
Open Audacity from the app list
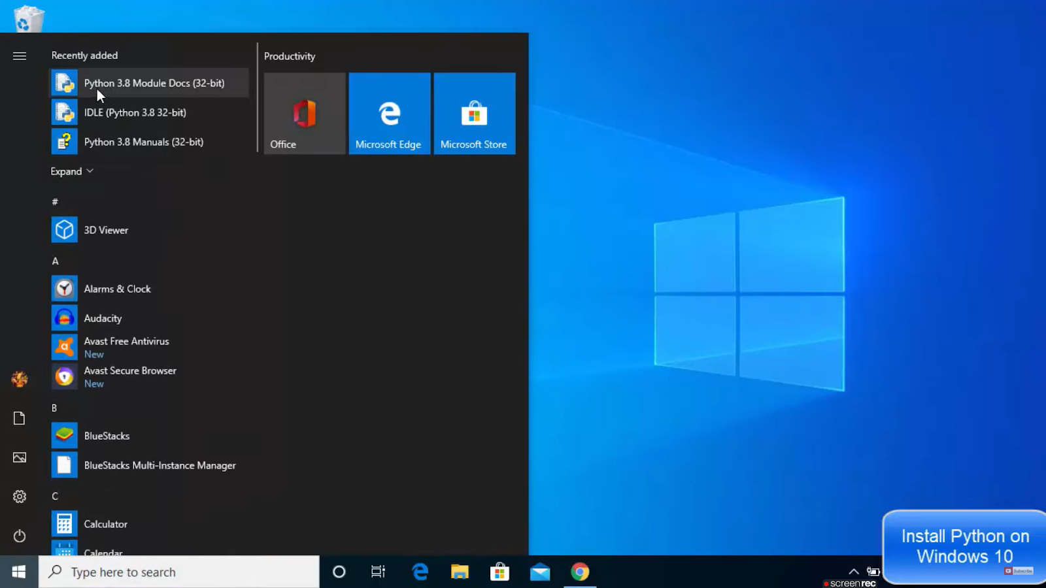pyautogui.click(x=149, y=318)
